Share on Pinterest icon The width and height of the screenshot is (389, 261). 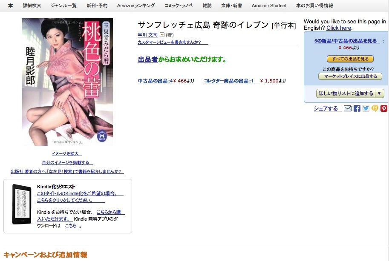tap(384, 108)
